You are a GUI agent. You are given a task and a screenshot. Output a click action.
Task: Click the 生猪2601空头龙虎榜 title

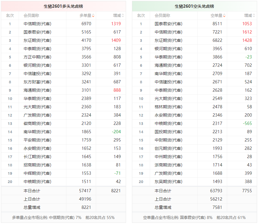click(x=194, y=6)
